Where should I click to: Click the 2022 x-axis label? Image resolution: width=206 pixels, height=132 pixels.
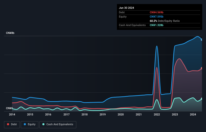pyautogui.click(x=157, y=114)
